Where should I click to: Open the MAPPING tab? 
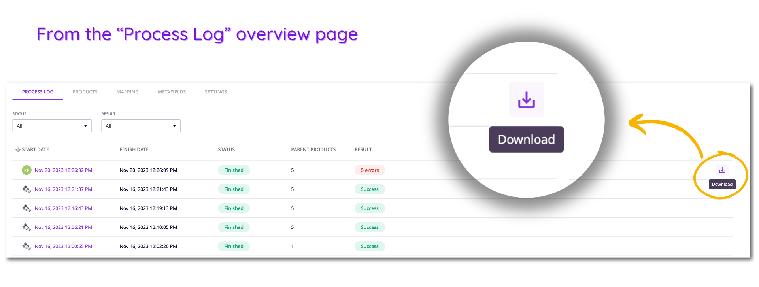click(128, 92)
